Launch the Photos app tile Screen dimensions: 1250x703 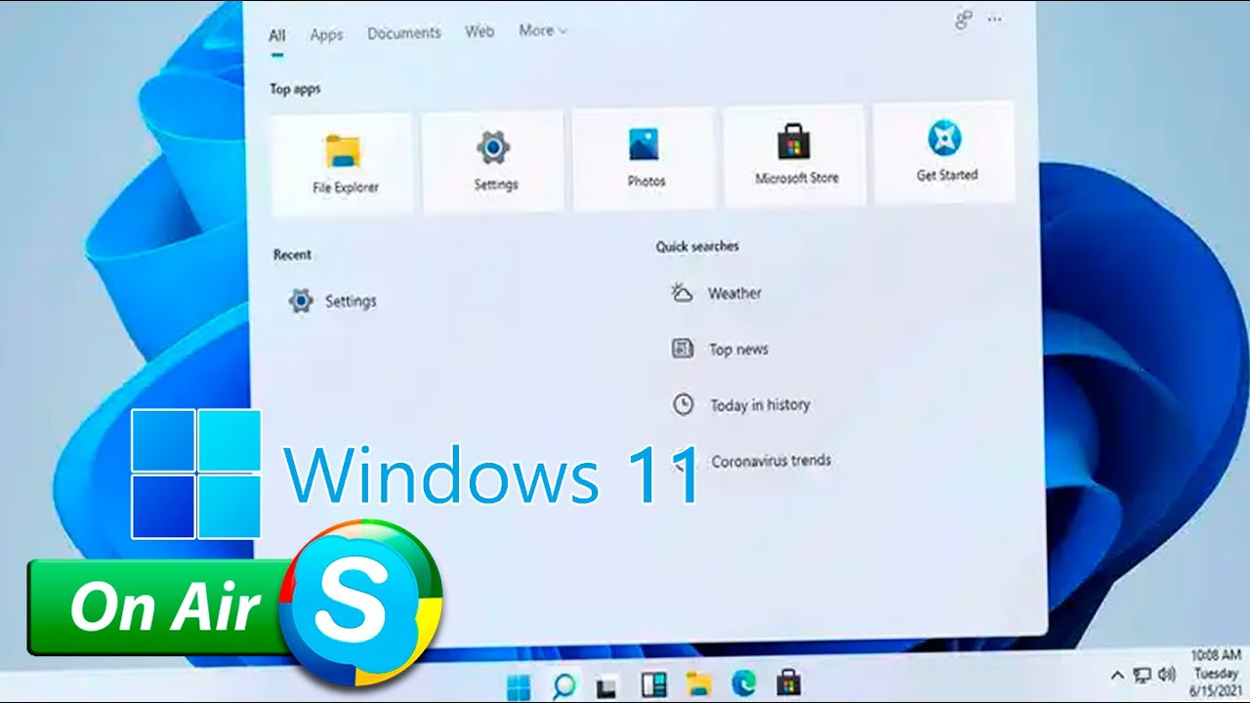(x=646, y=158)
